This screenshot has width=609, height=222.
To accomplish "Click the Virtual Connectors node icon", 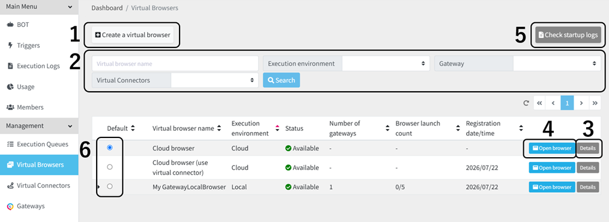I will pyautogui.click(x=10, y=185).
